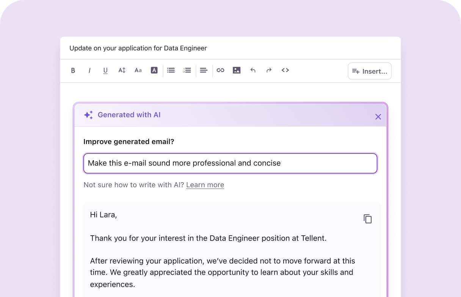Apply italic formatting
Image resolution: width=461 pixels, height=297 pixels.
[x=89, y=70]
